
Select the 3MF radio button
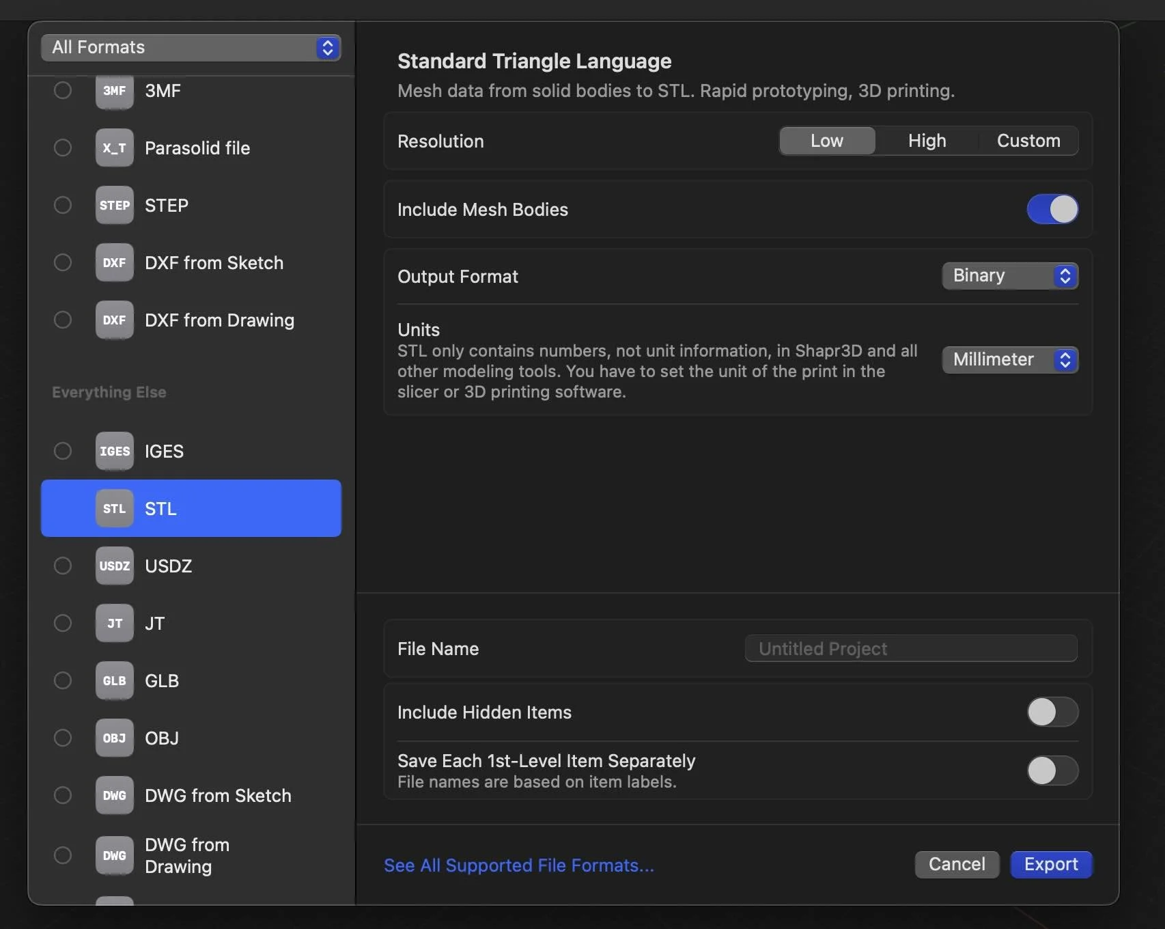(63, 90)
